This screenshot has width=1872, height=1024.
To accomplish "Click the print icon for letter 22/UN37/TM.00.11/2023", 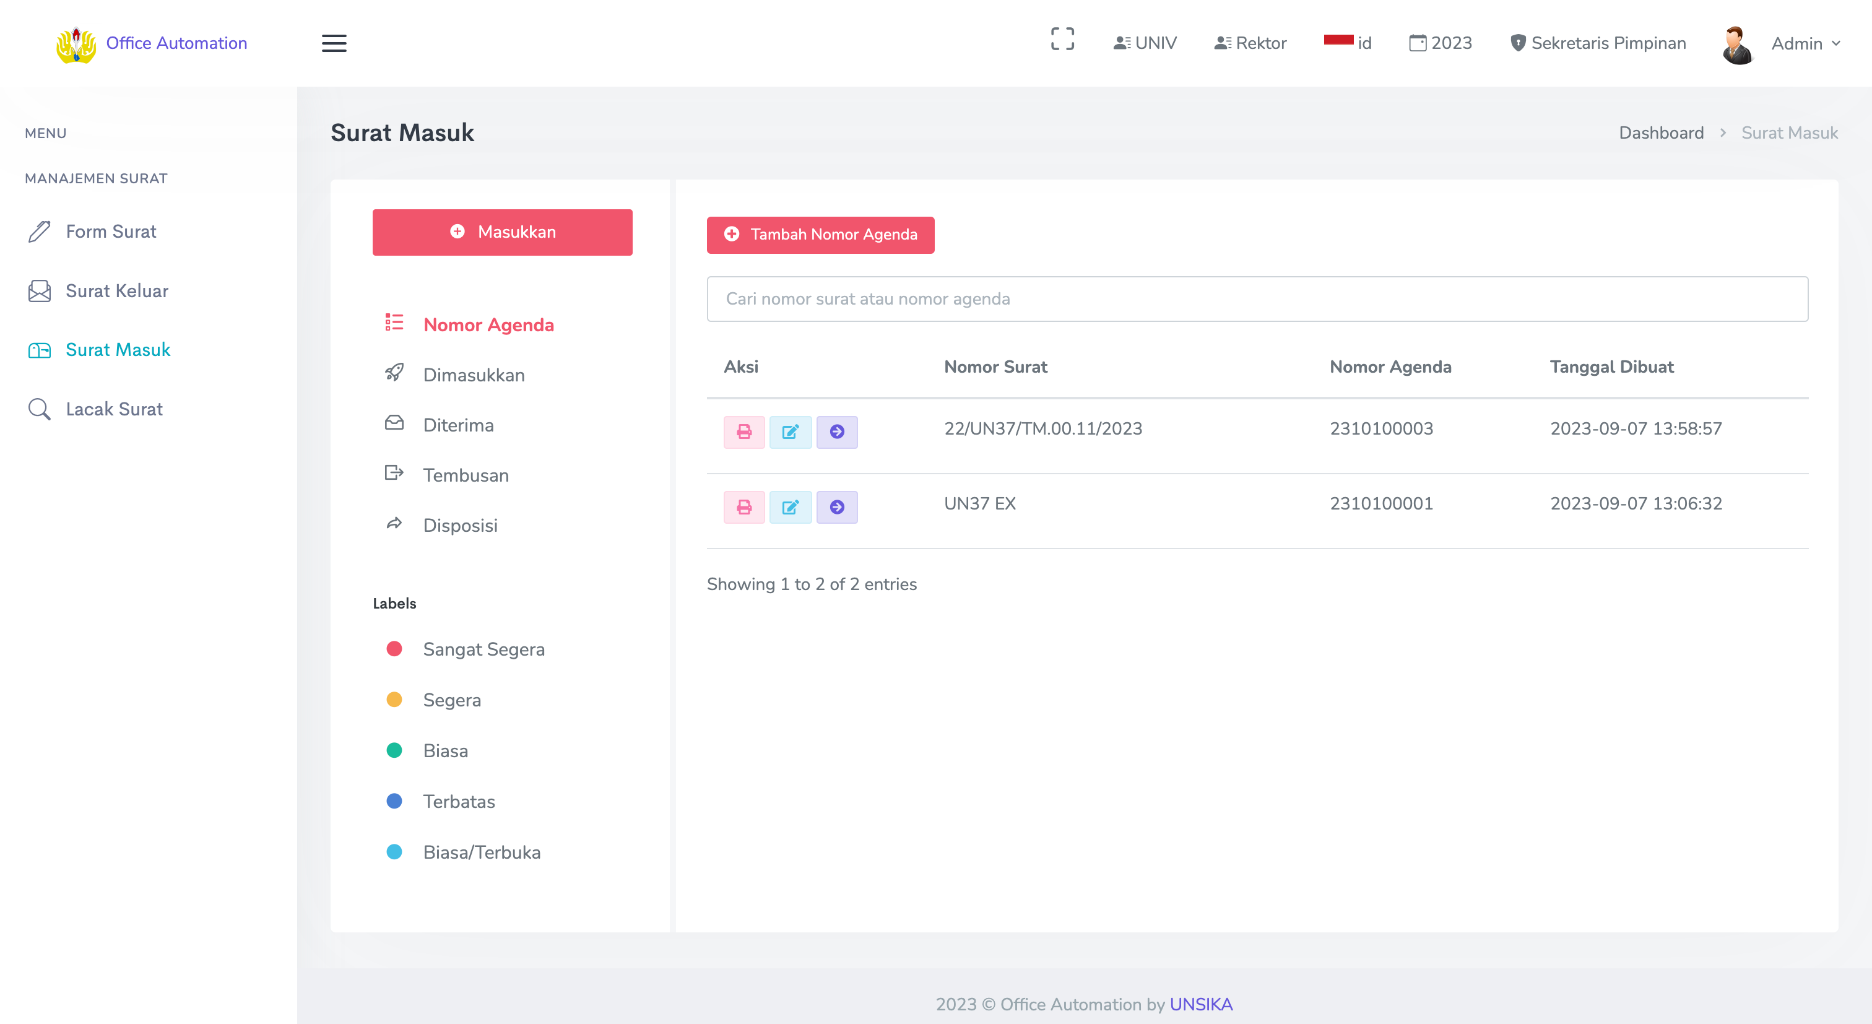I will click(x=743, y=432).
